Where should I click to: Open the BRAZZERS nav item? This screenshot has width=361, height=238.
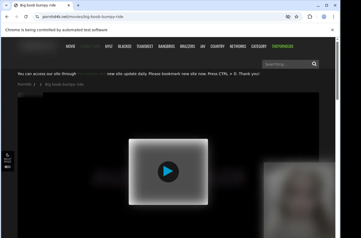(x=187, y=46)
